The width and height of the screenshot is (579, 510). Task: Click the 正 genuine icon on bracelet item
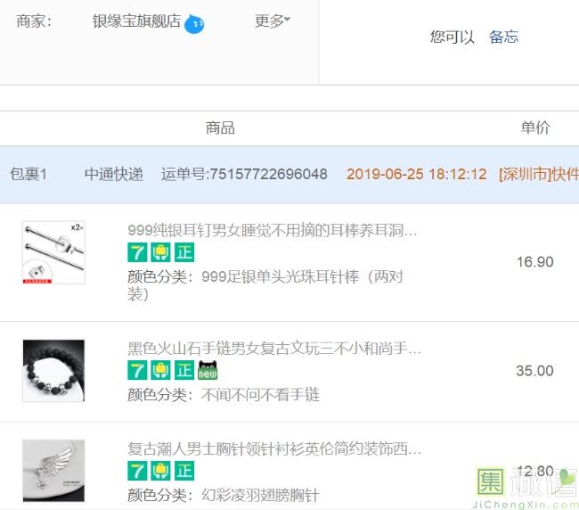[x=184, y=370]
